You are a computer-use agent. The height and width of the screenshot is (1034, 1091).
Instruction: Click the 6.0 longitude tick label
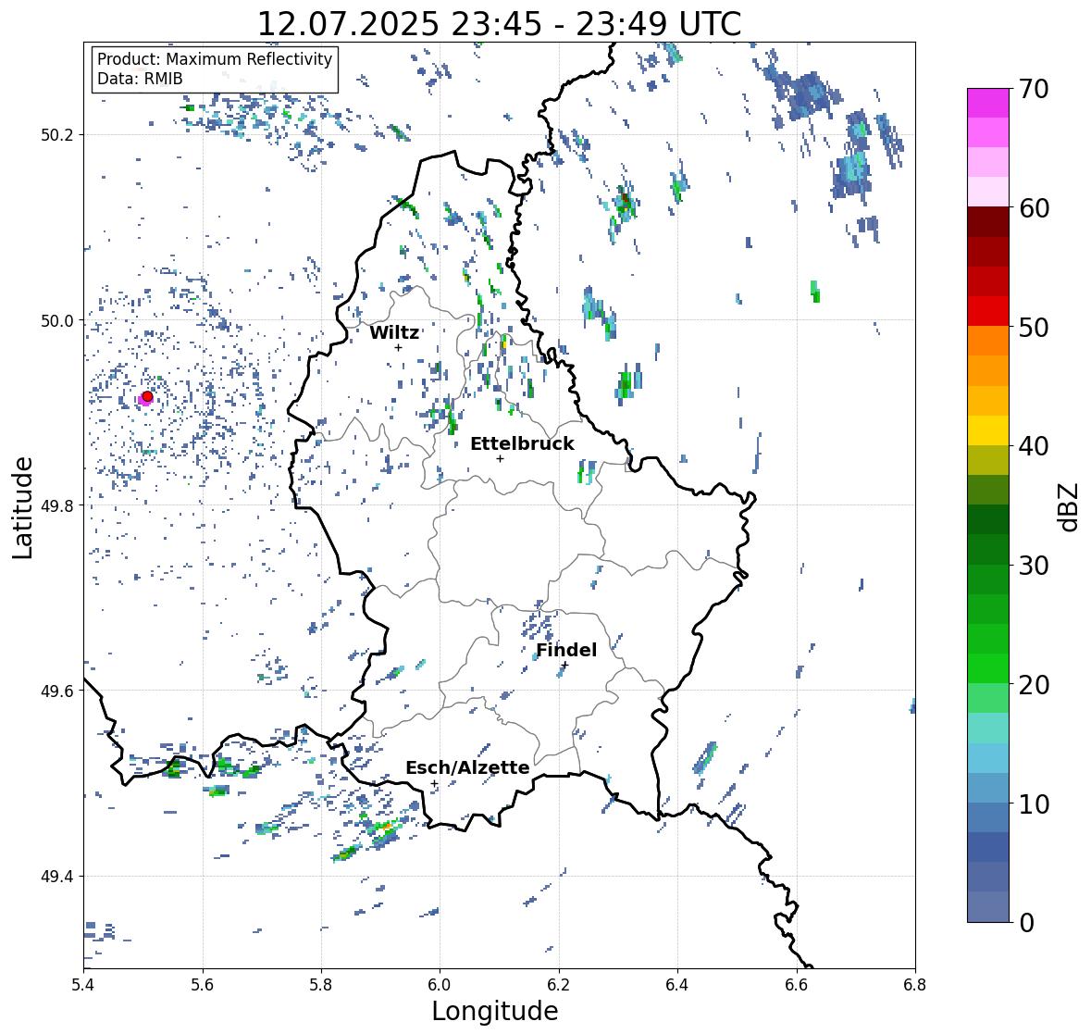pyautogui.click(x=440, y=985)
